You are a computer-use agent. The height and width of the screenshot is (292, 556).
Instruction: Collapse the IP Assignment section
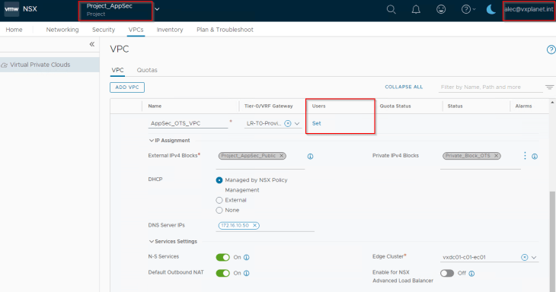(152, 141)
